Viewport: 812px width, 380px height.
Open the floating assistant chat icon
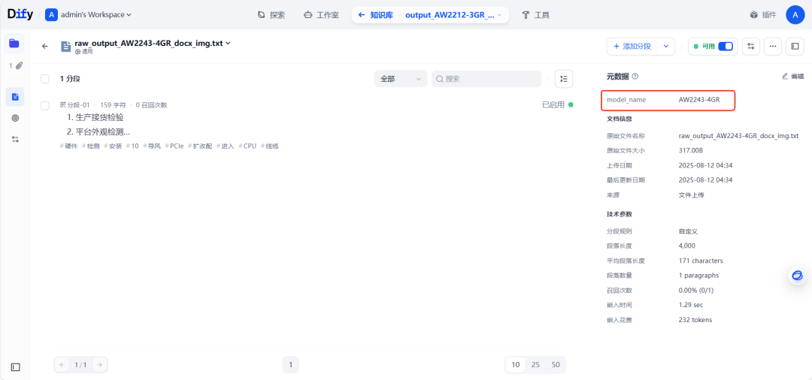tap(798, 276)
